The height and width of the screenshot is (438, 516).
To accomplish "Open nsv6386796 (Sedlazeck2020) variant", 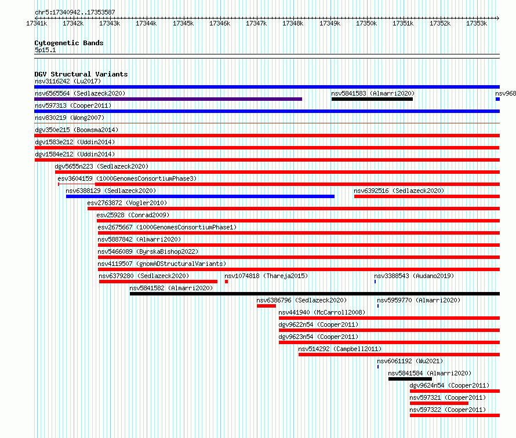I will (x=301, y=300).
